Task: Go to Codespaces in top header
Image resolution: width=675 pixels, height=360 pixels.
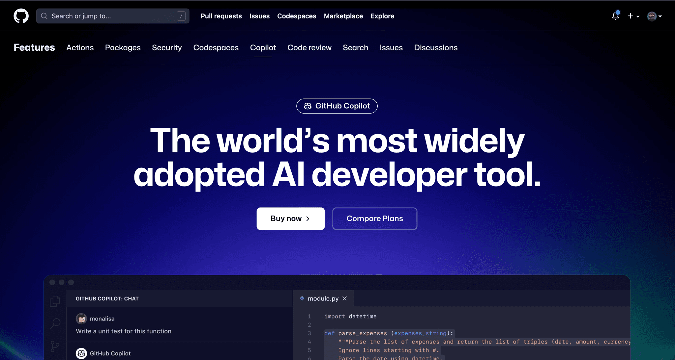Action: (297, 16)
